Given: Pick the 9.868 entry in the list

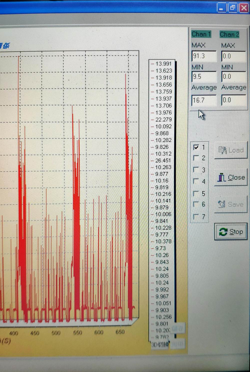Looking at the screenshot, I should [162, 133].
